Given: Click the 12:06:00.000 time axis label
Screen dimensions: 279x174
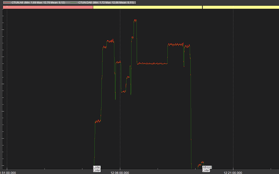Looking at the screenshot, I should point(120,172).
